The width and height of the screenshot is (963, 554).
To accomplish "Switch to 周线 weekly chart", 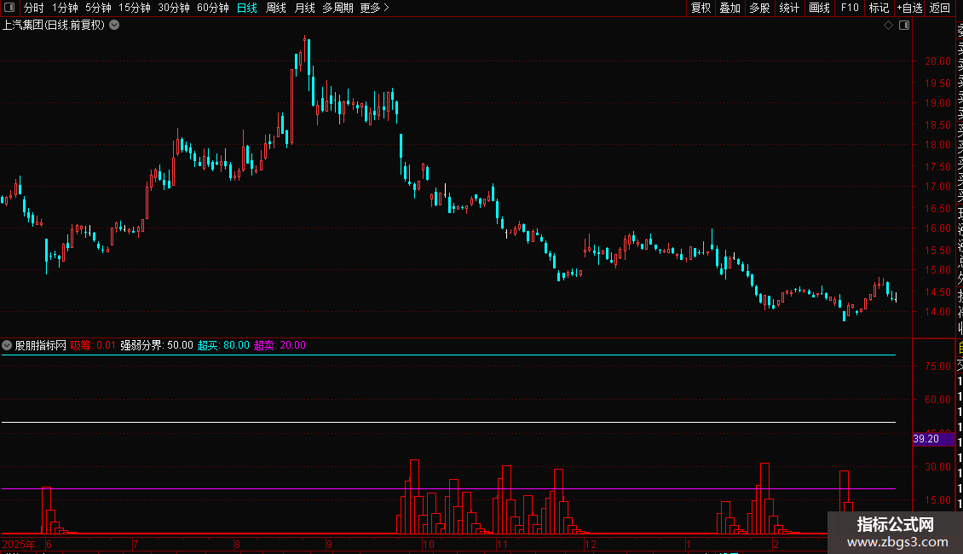I will 276,8.
